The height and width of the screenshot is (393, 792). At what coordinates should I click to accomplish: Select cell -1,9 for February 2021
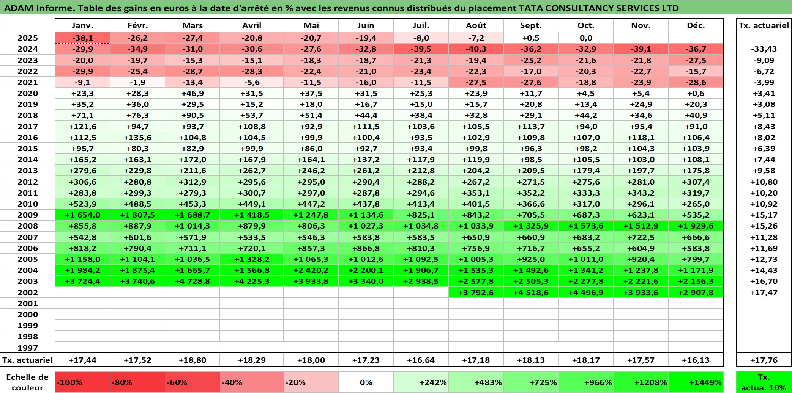click(x=137, y=82)
